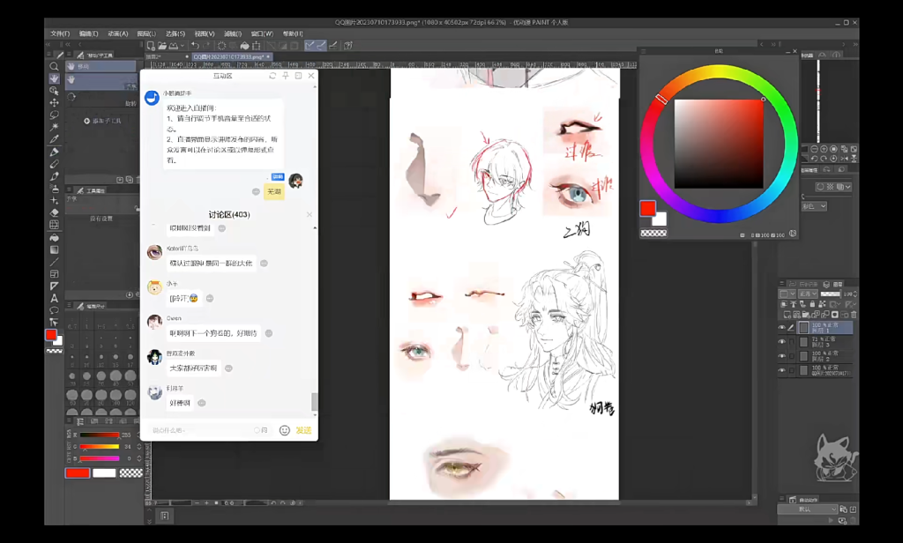Open the emoji picker beside the send button

pos(283,431)
